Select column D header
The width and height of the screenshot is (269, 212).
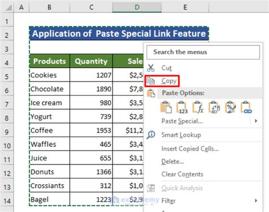pyautogui.click(x=137, y=7)
